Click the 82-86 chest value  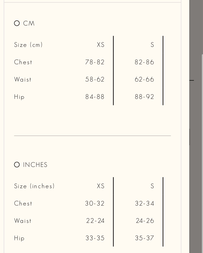[144, 62]
